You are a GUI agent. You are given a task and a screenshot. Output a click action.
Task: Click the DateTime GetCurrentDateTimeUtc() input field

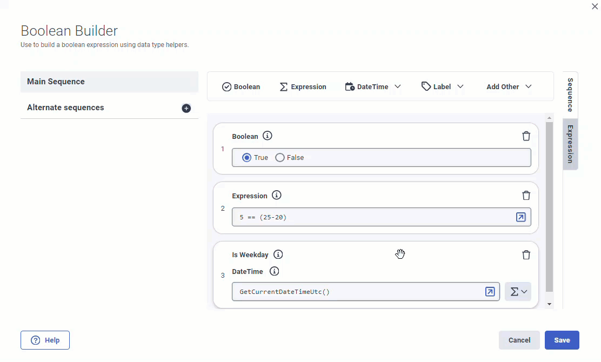point(357,292)
